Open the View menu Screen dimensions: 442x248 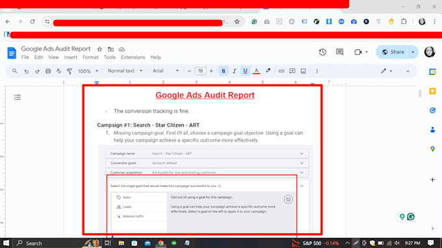53,57
